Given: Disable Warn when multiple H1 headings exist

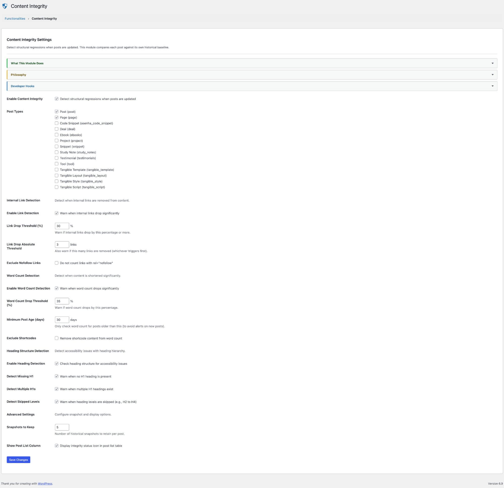Looking at the screenshot, I should tap(56, 389).
